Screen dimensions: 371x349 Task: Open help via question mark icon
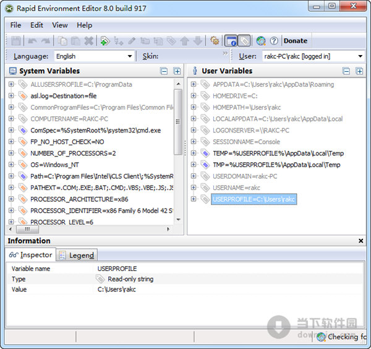click(x=274, y=41)
